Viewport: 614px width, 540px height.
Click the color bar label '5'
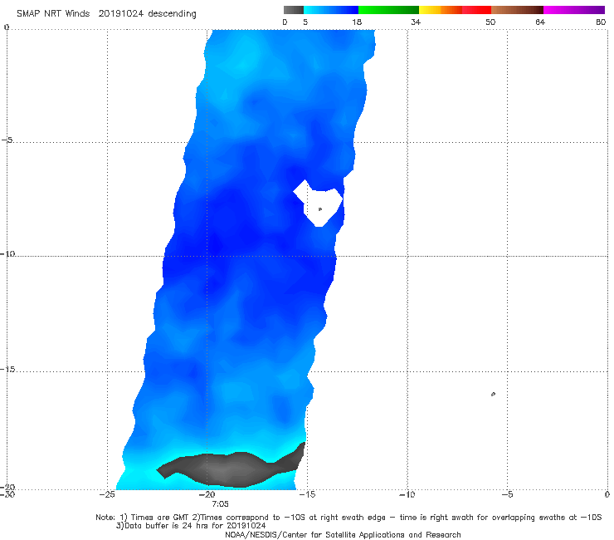tap(305, 22)
